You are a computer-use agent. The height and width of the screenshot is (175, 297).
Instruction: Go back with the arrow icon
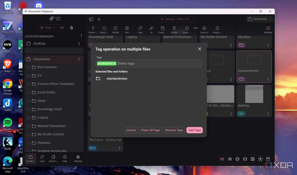coord(99,19)
